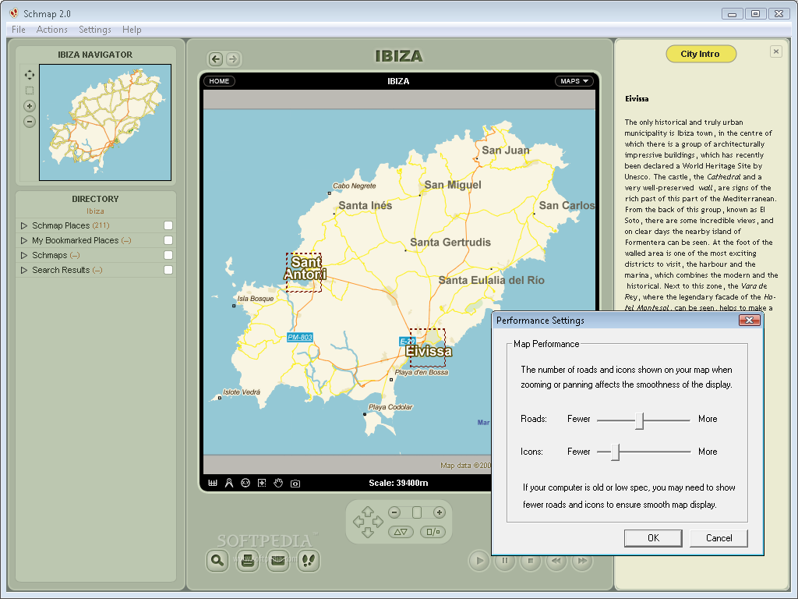Click the Islote Vedrá map label

[242, 392]
